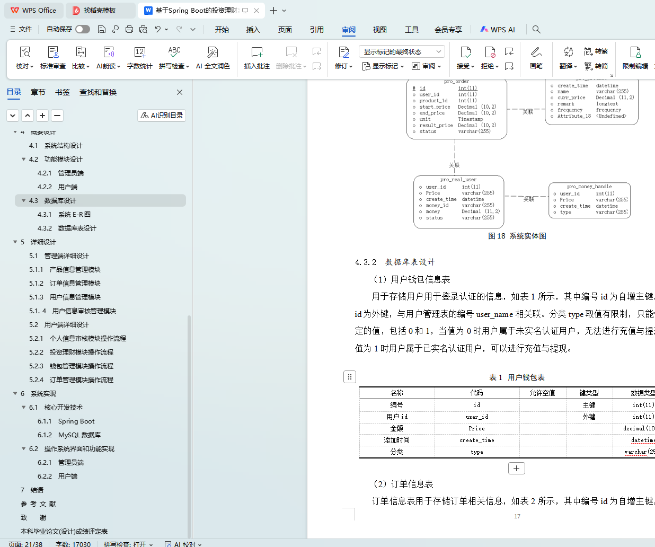Click the search magnifier icon in menu bar
Viewport: 655px width, 547px height.
coord(536,30)
